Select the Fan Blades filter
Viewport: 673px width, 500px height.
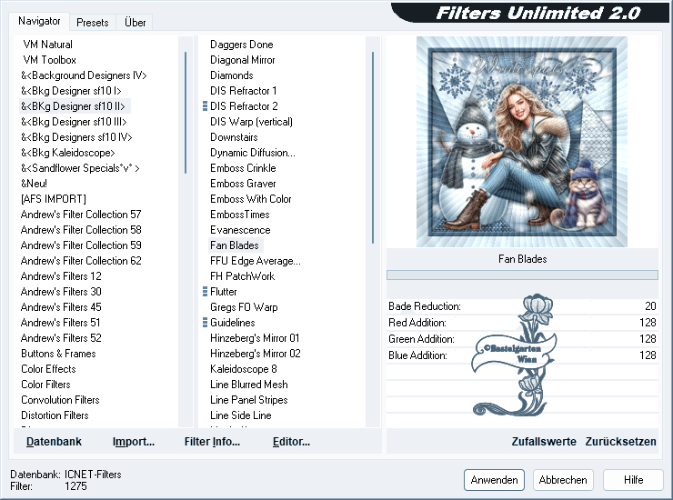236,245
